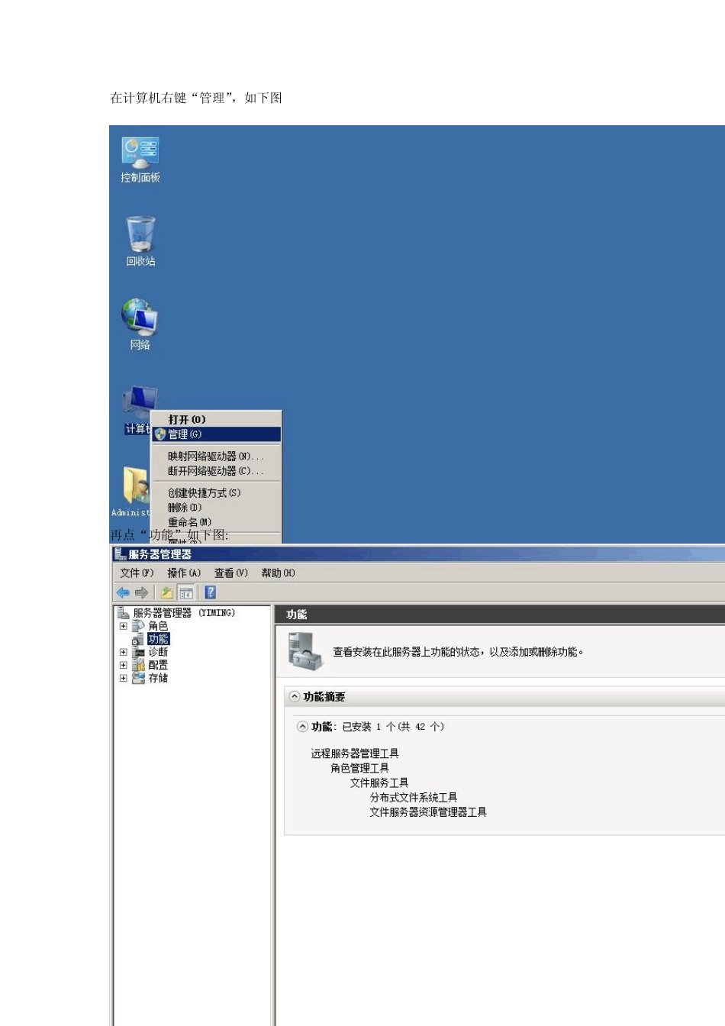Expand the 配置 tree node
Viewport: 725px width, 1026px height.
(123, 665)
